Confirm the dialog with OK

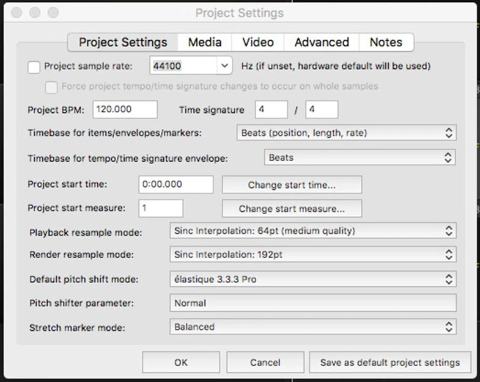pos(181,362)
